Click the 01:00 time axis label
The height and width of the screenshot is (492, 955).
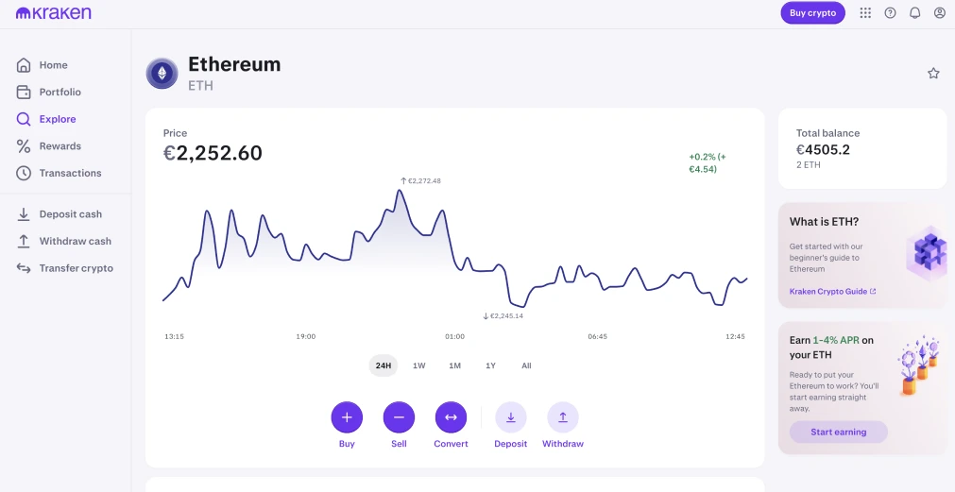pyautogui.click(x=454, y=336)
